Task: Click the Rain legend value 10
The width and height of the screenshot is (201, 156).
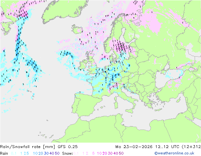Action: 35,153
